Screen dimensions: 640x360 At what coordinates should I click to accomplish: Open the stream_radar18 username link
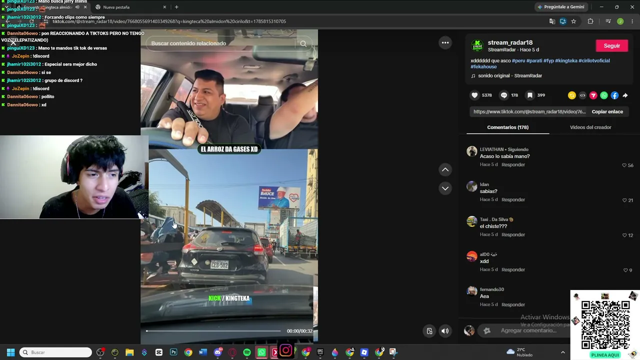click(x=510, y=42)
